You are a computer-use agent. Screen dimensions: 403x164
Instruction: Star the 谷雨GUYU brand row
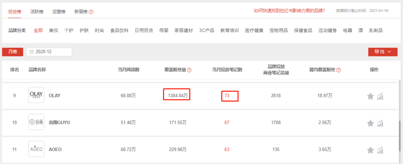pyautogui.click(x=370, y=123)
